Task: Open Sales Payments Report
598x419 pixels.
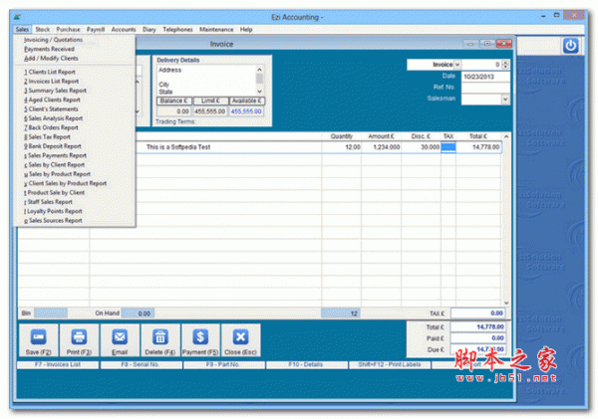Action: (x=55, y=155)
